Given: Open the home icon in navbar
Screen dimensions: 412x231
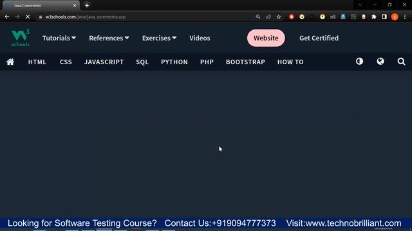Looking at the screenshot, I should coord(10,62).
